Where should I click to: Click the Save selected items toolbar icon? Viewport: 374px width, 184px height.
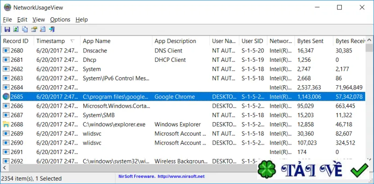click(x=7, y=29)
